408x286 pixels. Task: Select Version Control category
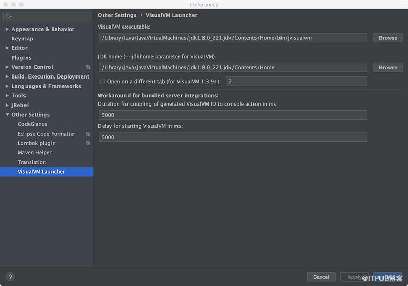click(32, 67)
